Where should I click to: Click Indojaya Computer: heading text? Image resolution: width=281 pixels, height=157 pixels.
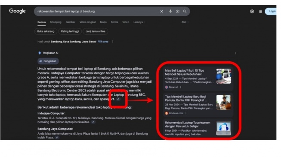click(52, 113)
